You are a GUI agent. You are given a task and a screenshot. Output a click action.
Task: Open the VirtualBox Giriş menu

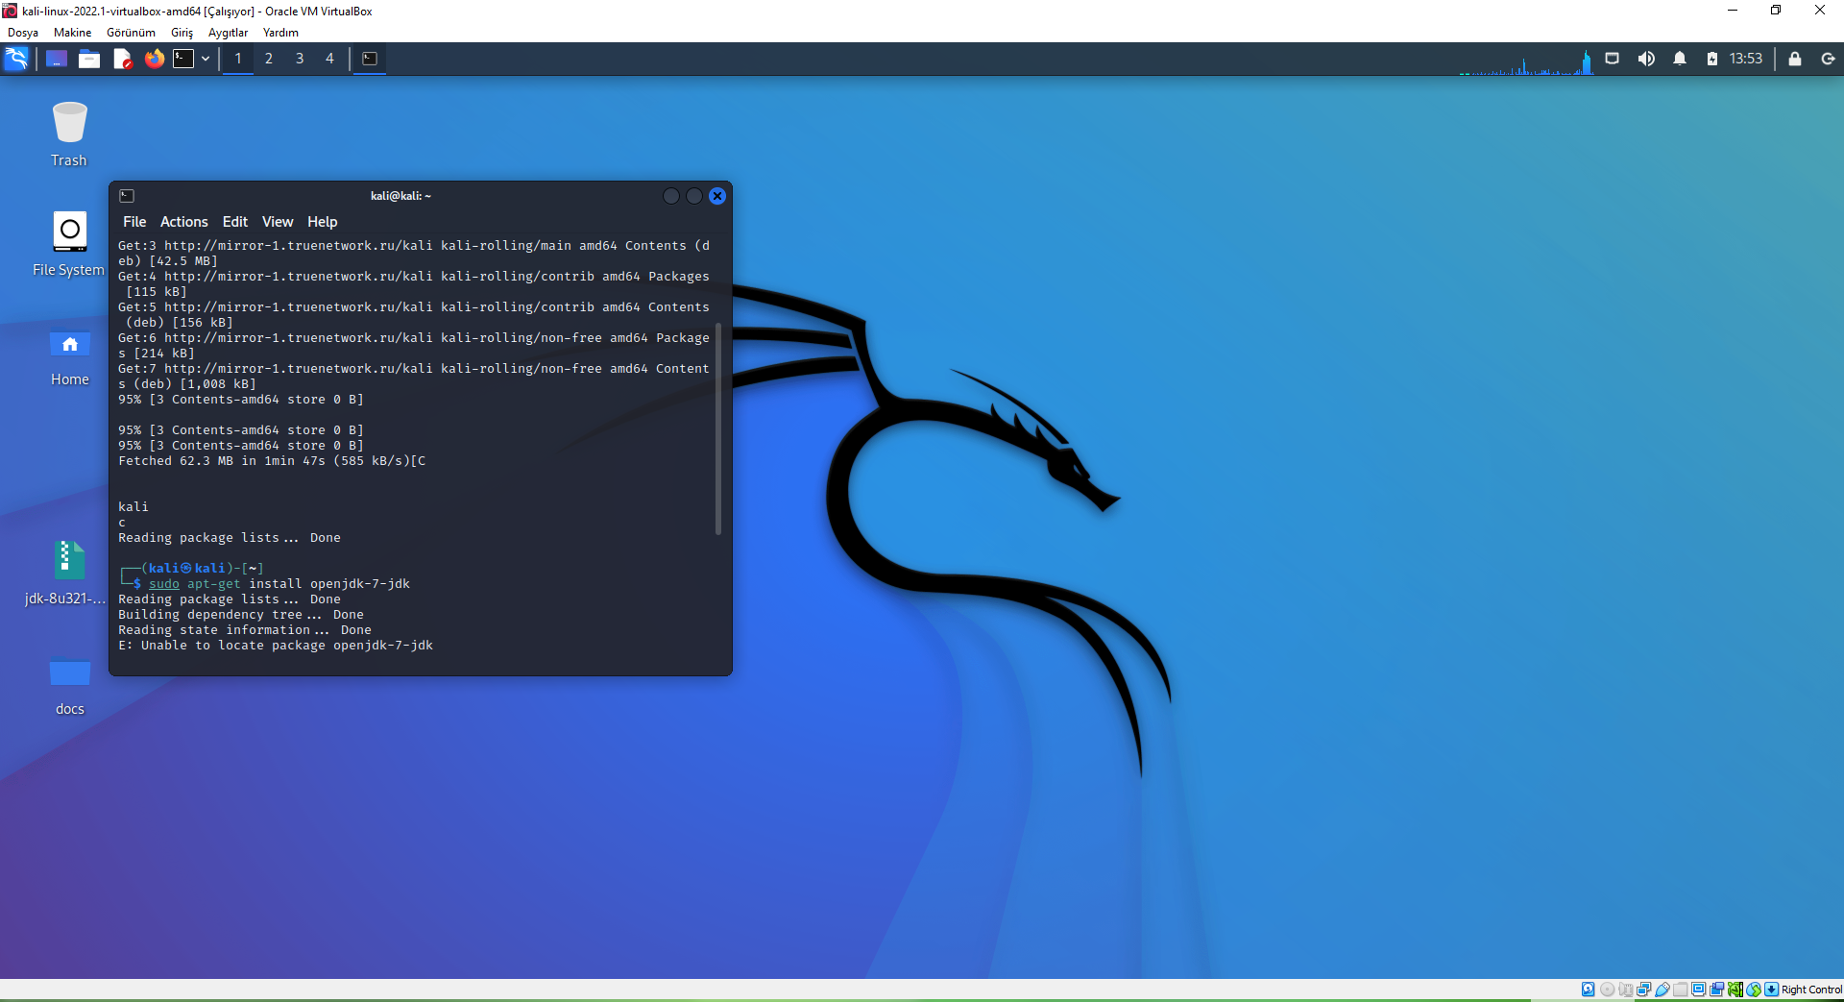click(182, 33)
